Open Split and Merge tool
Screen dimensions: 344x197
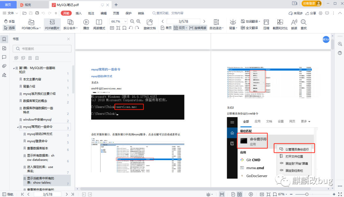[70, 24]
